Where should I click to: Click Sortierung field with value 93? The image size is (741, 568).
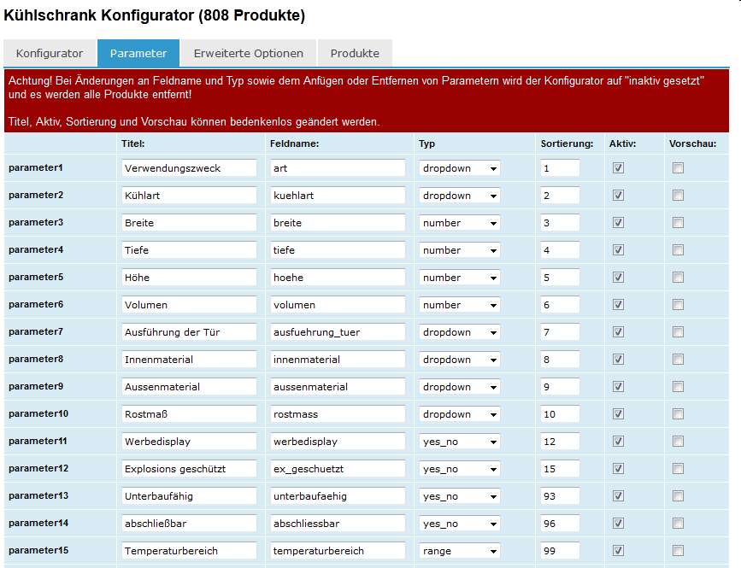560,496
